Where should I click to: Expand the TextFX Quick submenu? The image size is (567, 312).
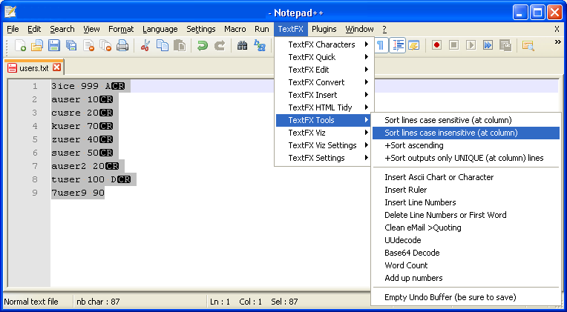pyautogui.click(x=324, y=57)
